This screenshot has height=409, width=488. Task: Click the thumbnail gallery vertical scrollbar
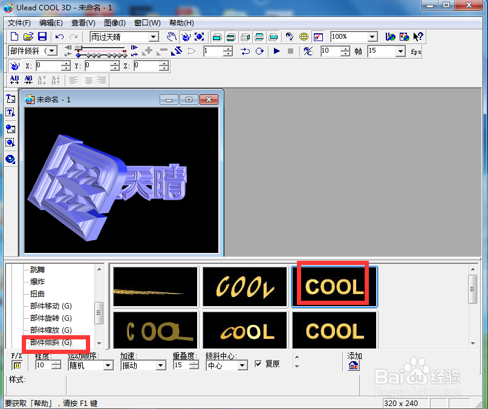(x=473, y=306)
